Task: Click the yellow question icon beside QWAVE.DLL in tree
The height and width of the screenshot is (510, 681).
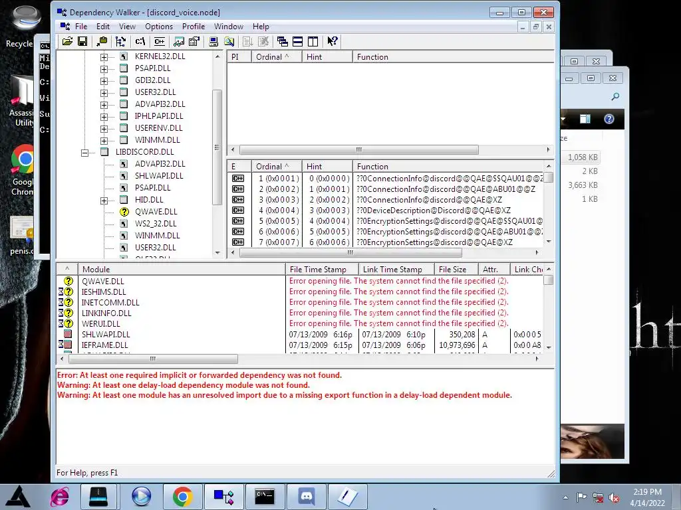Action: [124, 212]
